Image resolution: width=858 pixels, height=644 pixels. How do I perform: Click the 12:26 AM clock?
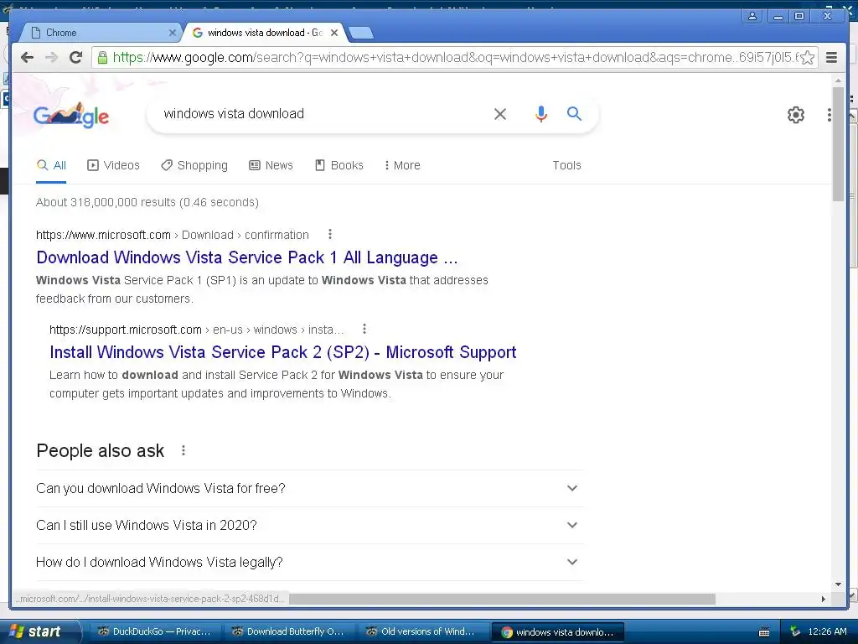coord(827,631)
